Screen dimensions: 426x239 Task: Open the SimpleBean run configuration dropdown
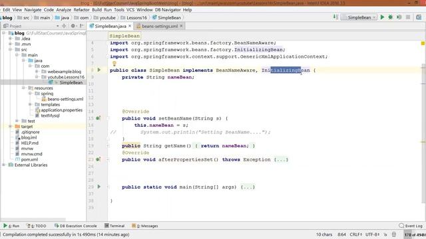pyautogui.click(x=359, y=17)
